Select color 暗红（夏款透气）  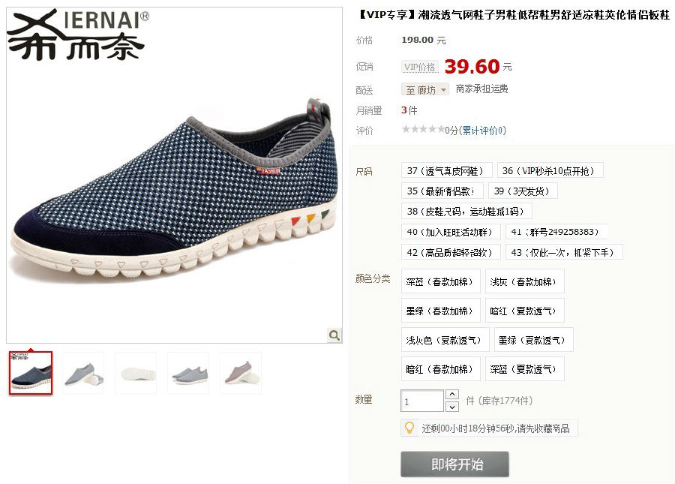[524, 311]
